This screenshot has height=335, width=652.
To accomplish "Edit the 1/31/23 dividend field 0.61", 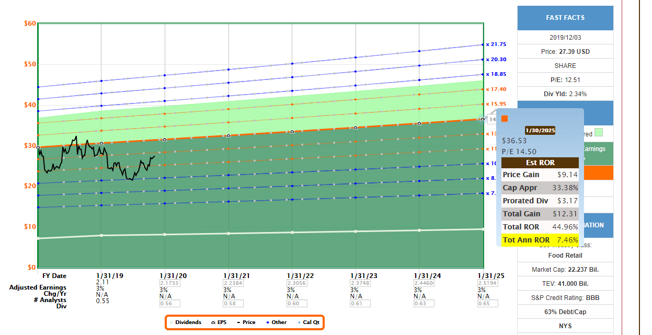I will [x=361, y=303].
